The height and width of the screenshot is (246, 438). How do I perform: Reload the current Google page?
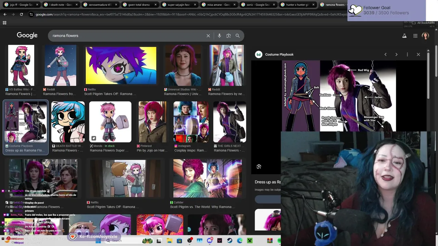pos(21,14)
